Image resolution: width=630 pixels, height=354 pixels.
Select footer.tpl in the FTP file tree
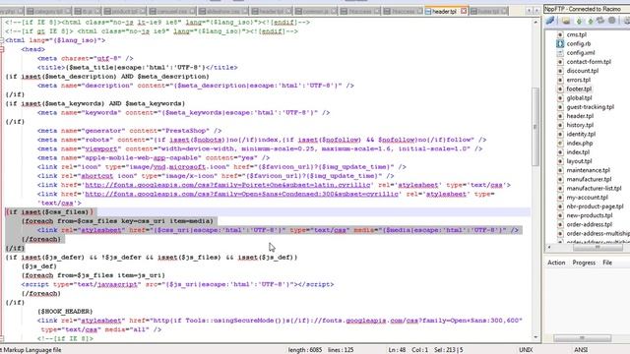(x=579, y=88)
